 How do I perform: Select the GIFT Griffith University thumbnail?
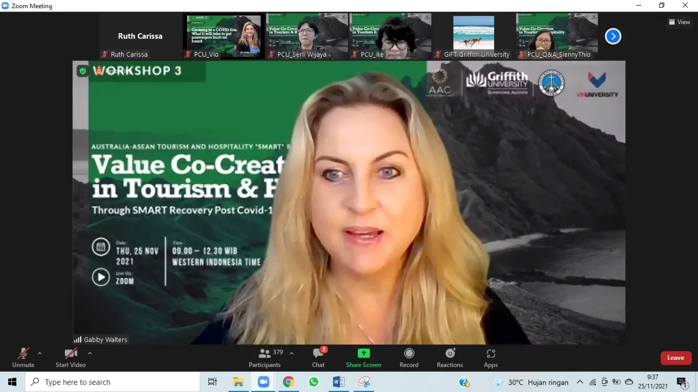(473, 36)
